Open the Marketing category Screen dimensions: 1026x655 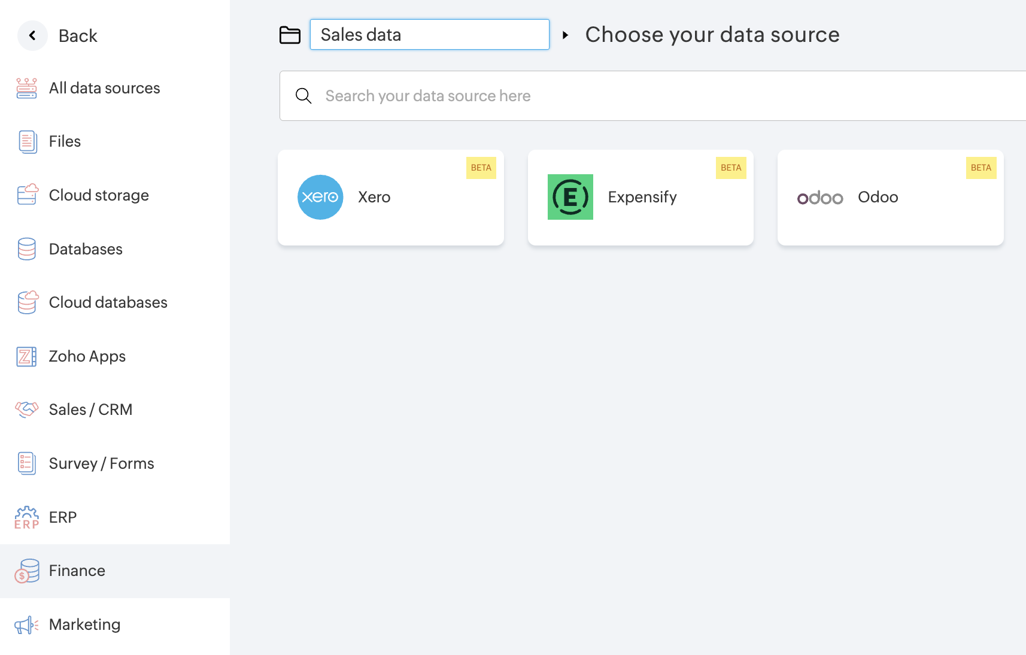click(84, 624)
